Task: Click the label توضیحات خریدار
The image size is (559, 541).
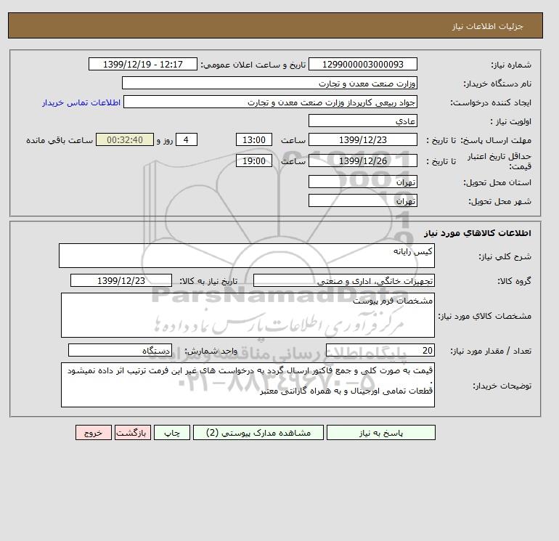Action: [x=502, y=386]
